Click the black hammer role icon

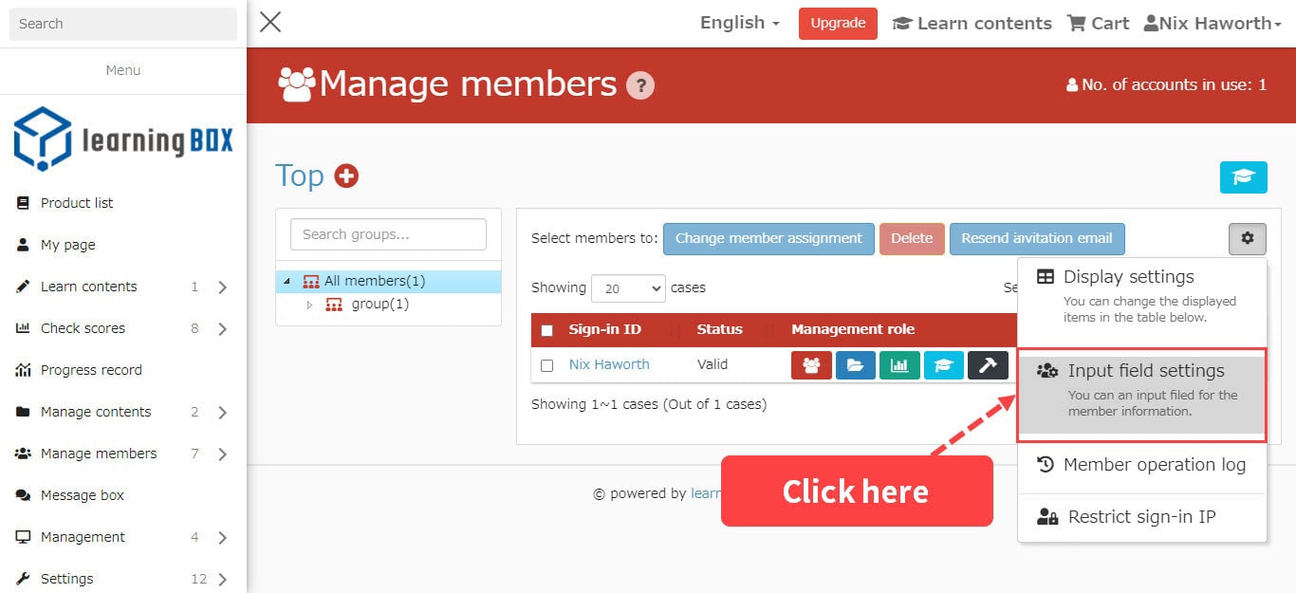(988, 365)
